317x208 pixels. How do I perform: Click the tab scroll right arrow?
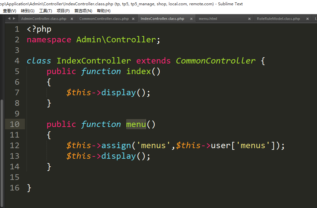coord(14,19)
